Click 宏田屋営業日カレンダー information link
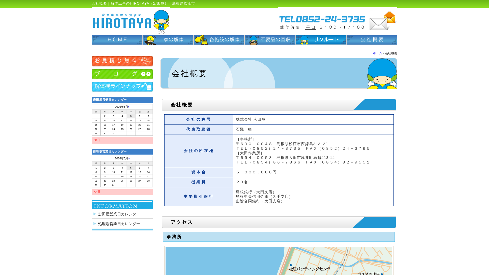Screen dimensions: 489x275 119,214
